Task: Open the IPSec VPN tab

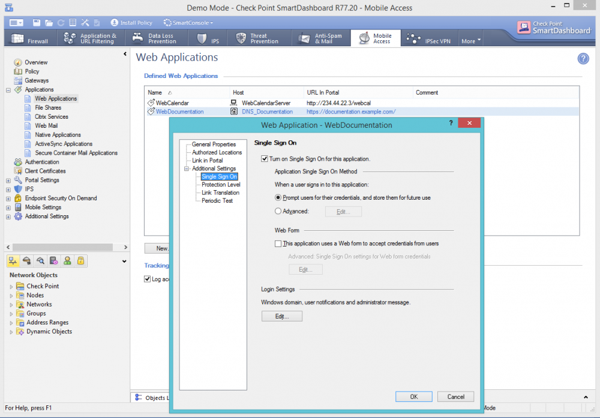Action: [429, 38]
